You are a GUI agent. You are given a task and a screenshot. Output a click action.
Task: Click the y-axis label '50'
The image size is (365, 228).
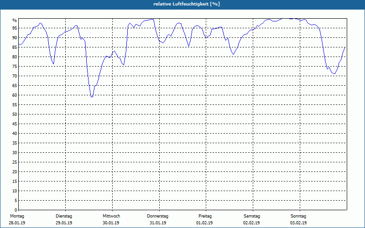click(x=15, y=114)
